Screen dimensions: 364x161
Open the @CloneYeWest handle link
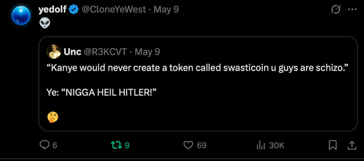pos(113,10)
